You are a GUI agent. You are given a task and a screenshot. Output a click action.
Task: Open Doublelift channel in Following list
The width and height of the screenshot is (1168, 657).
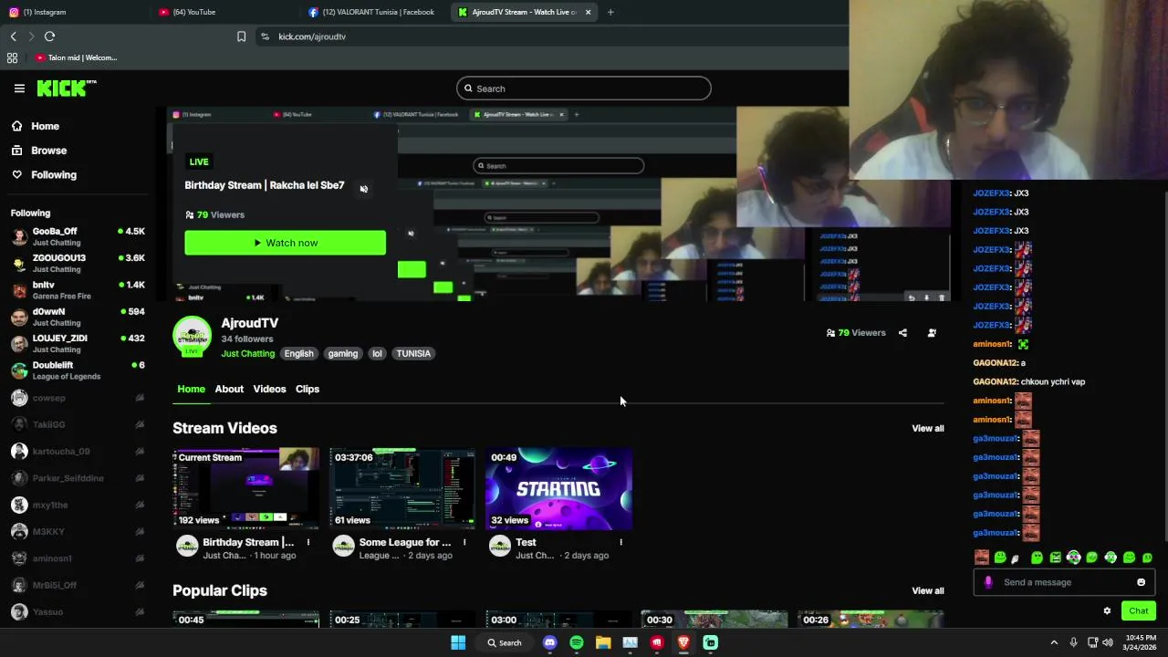pyautogui.click(x=78, y=370)
